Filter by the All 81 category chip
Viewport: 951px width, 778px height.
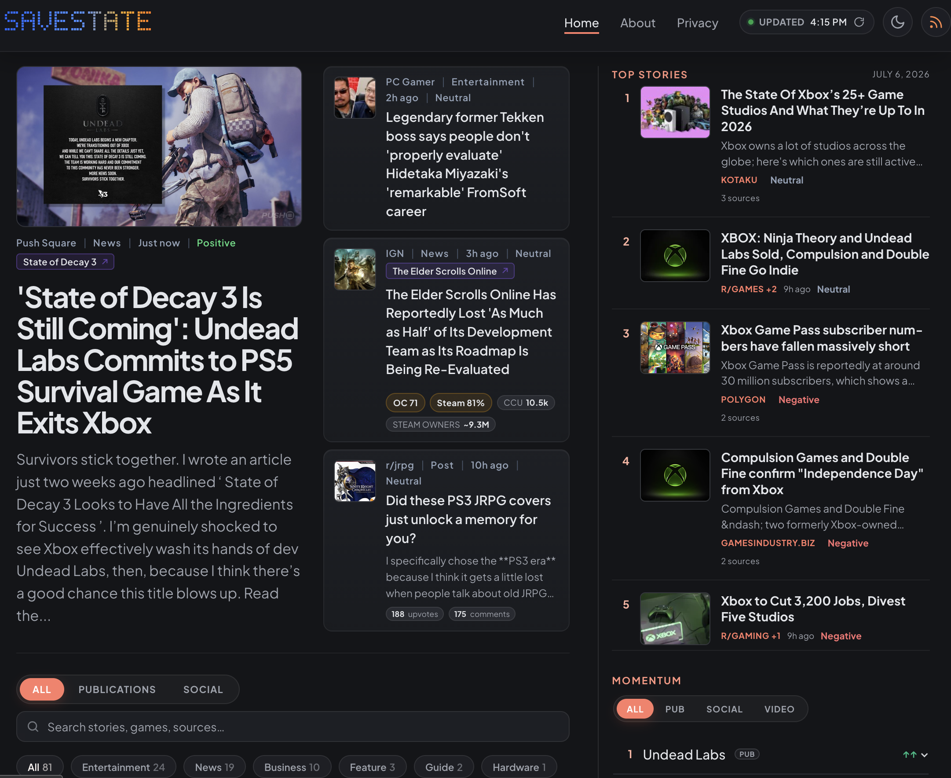40,767
